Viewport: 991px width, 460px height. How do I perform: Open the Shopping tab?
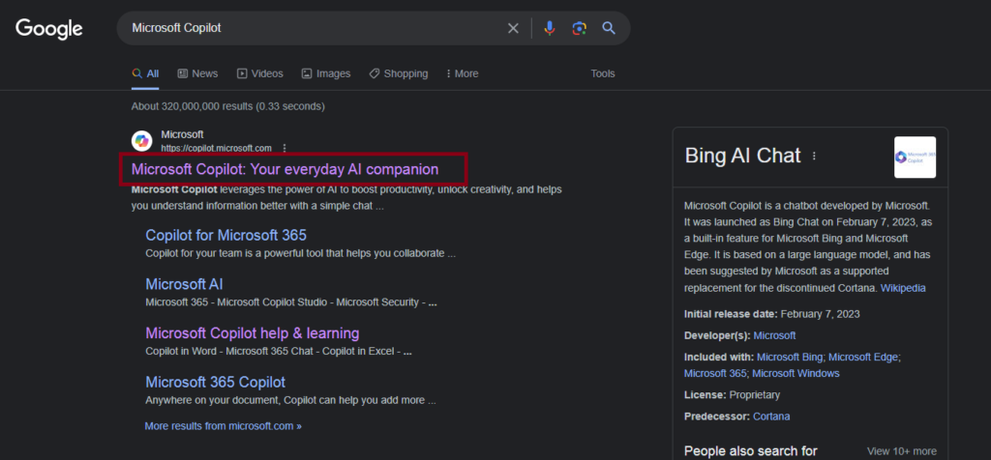[x=398, y=73]
